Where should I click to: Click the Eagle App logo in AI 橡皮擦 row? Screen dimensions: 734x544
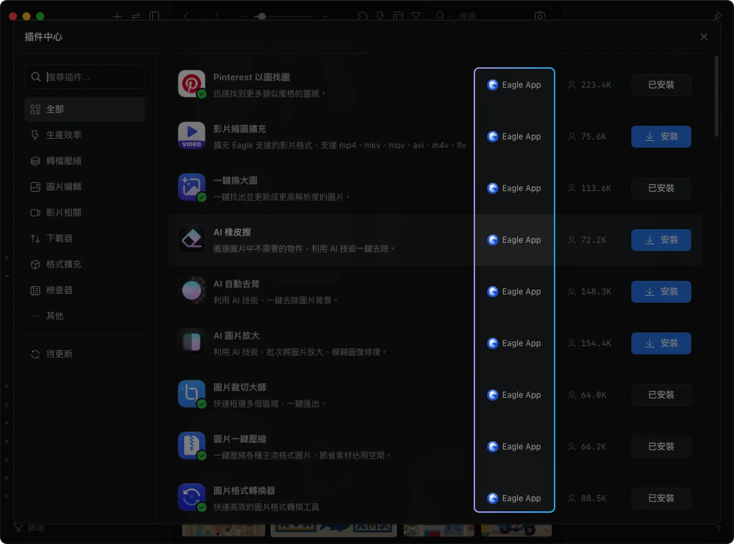493,240
